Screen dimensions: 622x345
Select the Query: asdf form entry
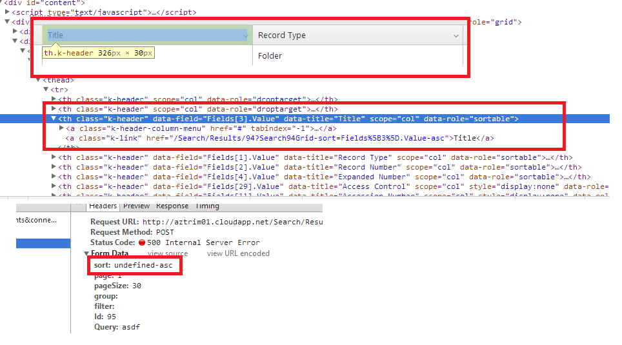[117, 327]
